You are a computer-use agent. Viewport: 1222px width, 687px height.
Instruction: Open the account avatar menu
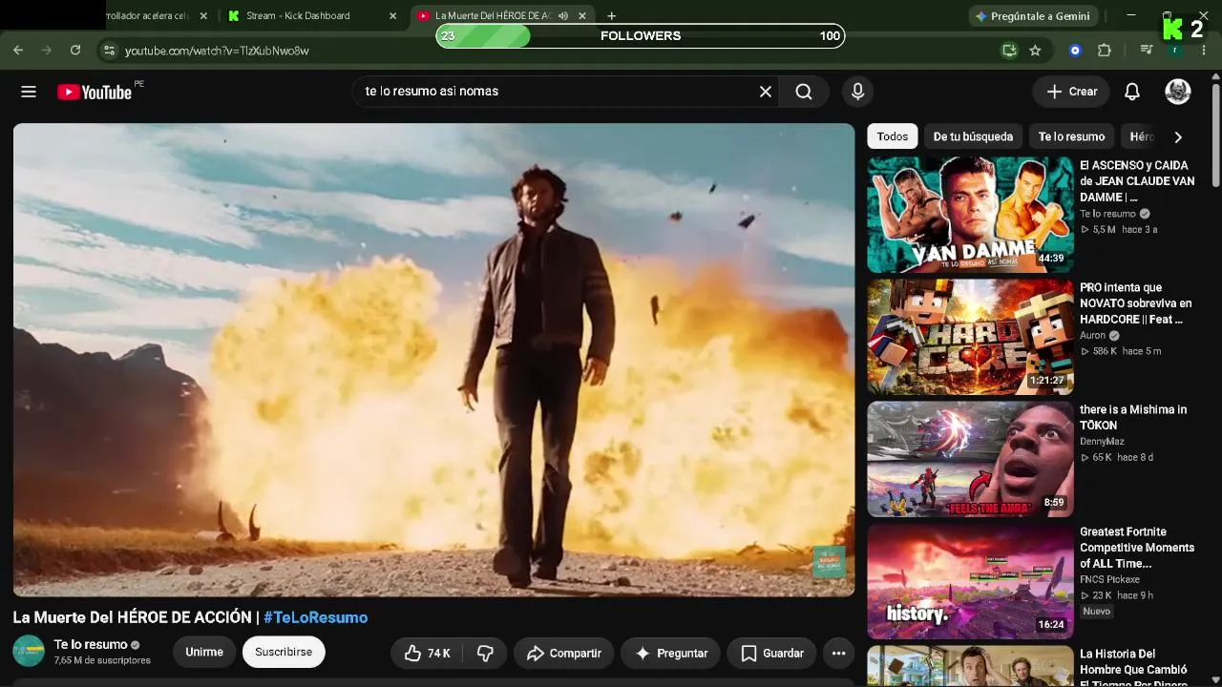(x=1178, y=92)
